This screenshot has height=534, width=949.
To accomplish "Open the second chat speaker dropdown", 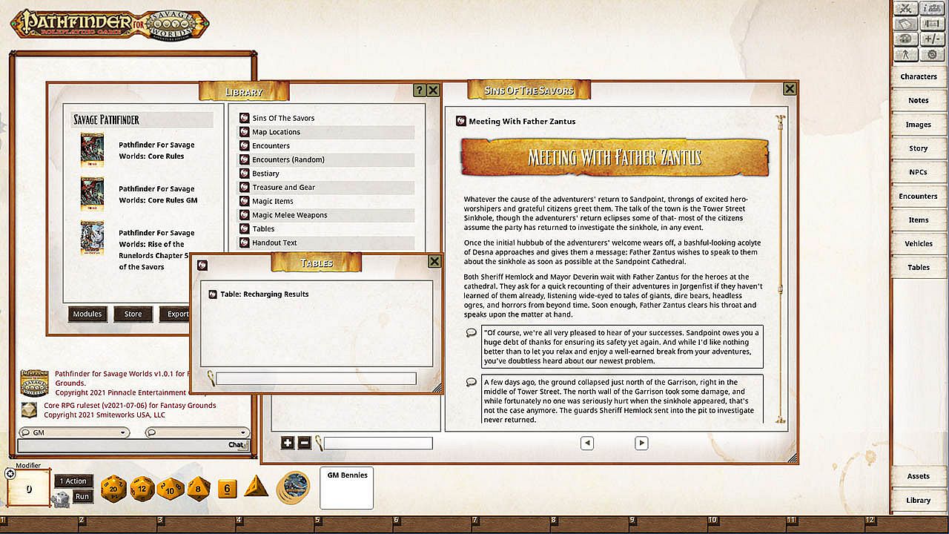I will 196,432.
